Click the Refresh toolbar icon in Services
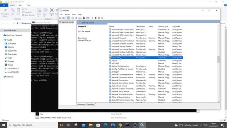This screenshot has height=128, width=227. point(76,18)
